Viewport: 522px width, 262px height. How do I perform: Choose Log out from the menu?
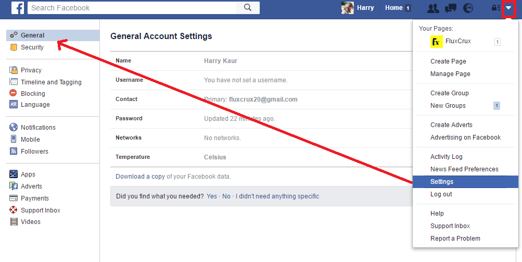441,194
